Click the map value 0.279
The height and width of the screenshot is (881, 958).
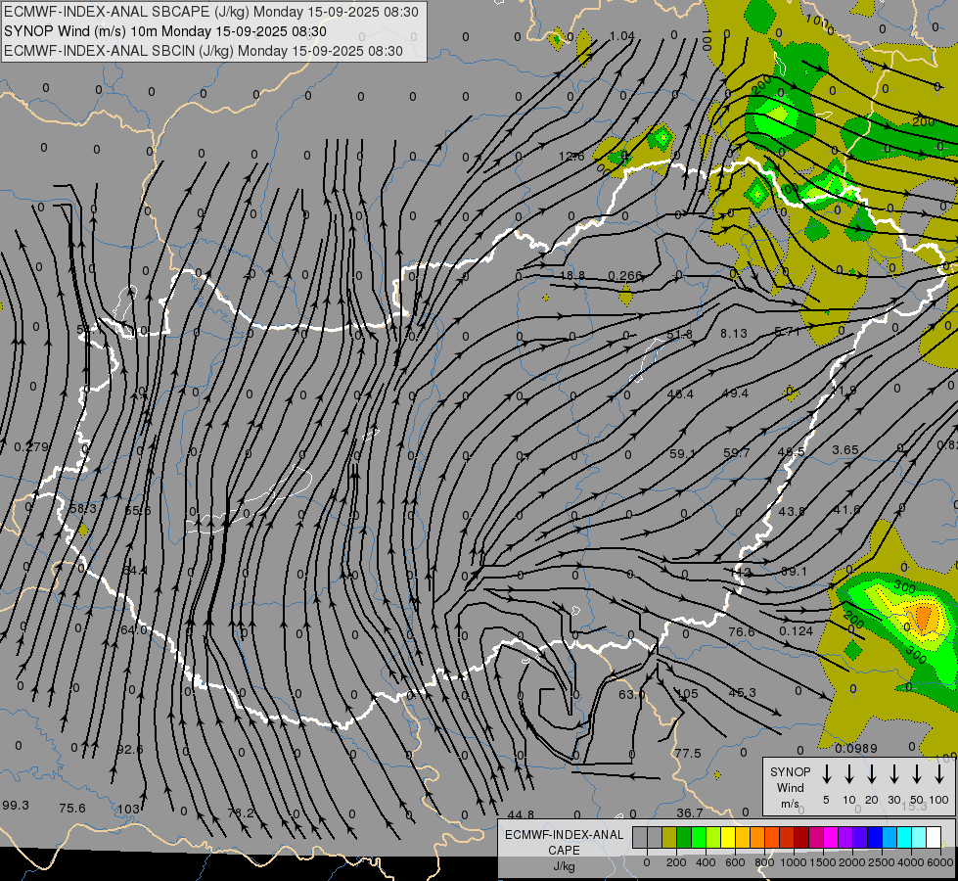click(x=30, y=447)
